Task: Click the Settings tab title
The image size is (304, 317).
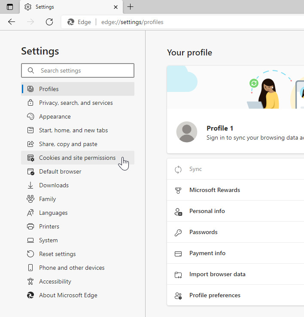Action: click(45, 7)
